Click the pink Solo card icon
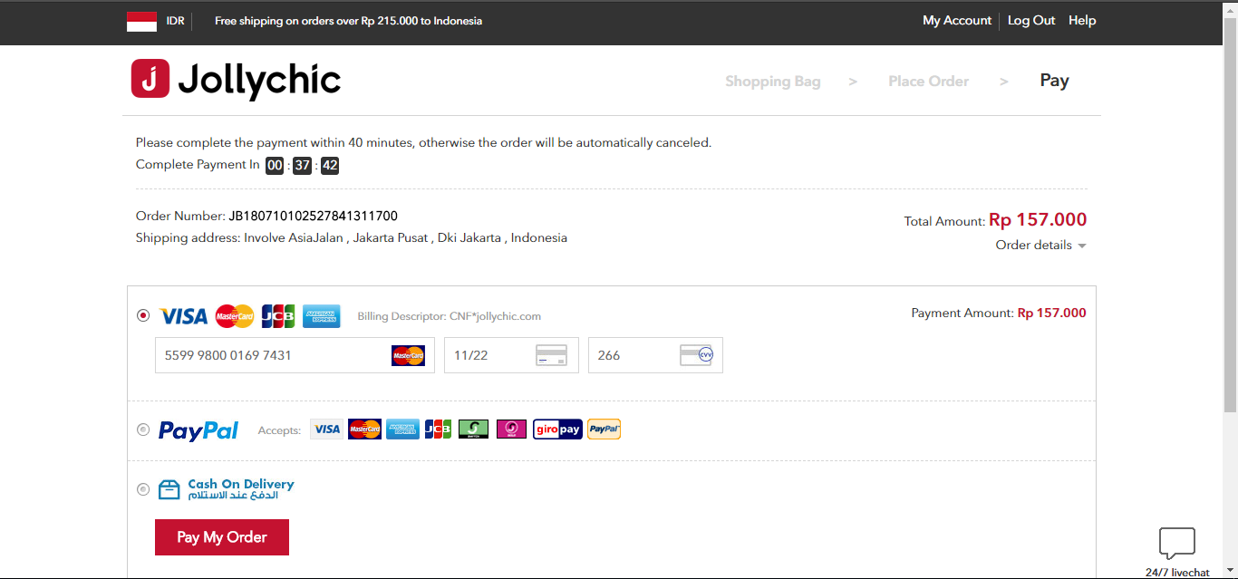The height and width of the screenshot is (579, 1238). [511, 429]
